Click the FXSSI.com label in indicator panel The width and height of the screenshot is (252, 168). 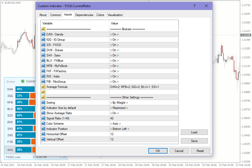13,157
